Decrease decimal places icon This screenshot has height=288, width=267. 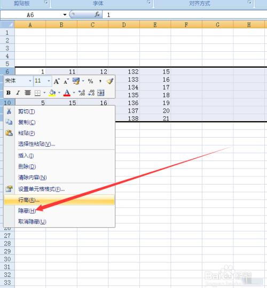pyautogui.click(x=91, y=93)
